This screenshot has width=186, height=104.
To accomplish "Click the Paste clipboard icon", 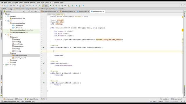I will (23, 5).
